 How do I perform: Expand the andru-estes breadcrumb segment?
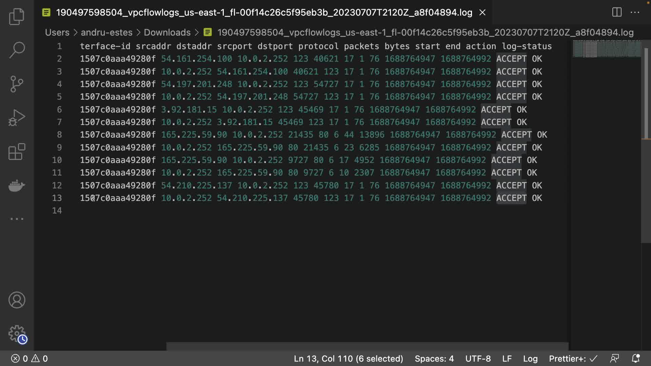click(106, 33)
